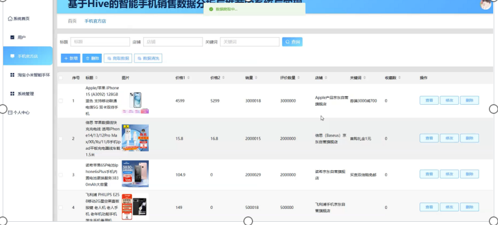Open the iPhone 15 product image in row 1

pos(135,101)
